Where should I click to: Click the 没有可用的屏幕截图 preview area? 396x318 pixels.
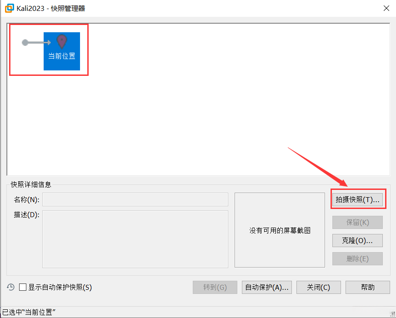(x=279, y=230)
